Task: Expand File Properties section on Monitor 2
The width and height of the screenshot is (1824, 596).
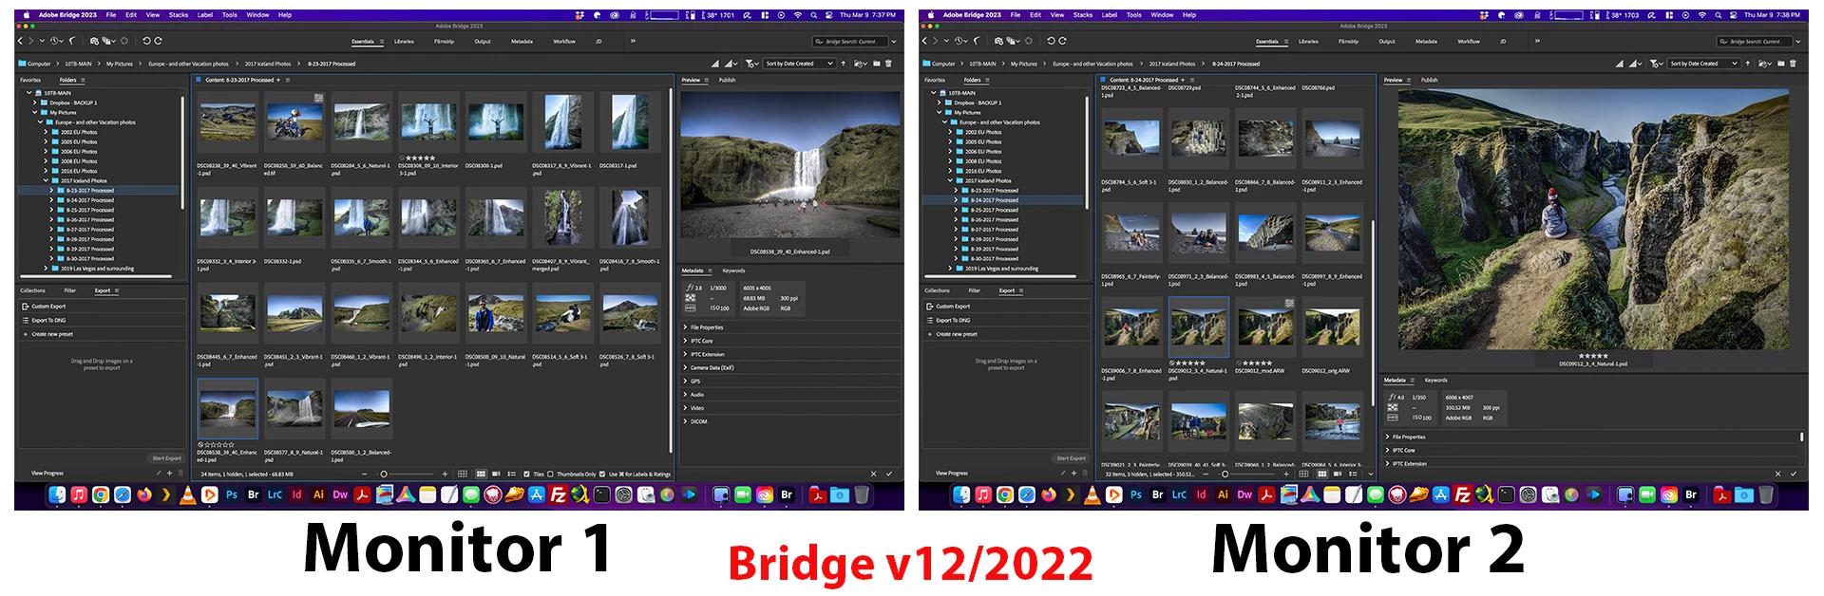Action: click(x=1388, y=437)
